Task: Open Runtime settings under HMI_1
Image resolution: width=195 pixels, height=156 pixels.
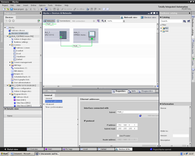Action: [x=21, y=42]
